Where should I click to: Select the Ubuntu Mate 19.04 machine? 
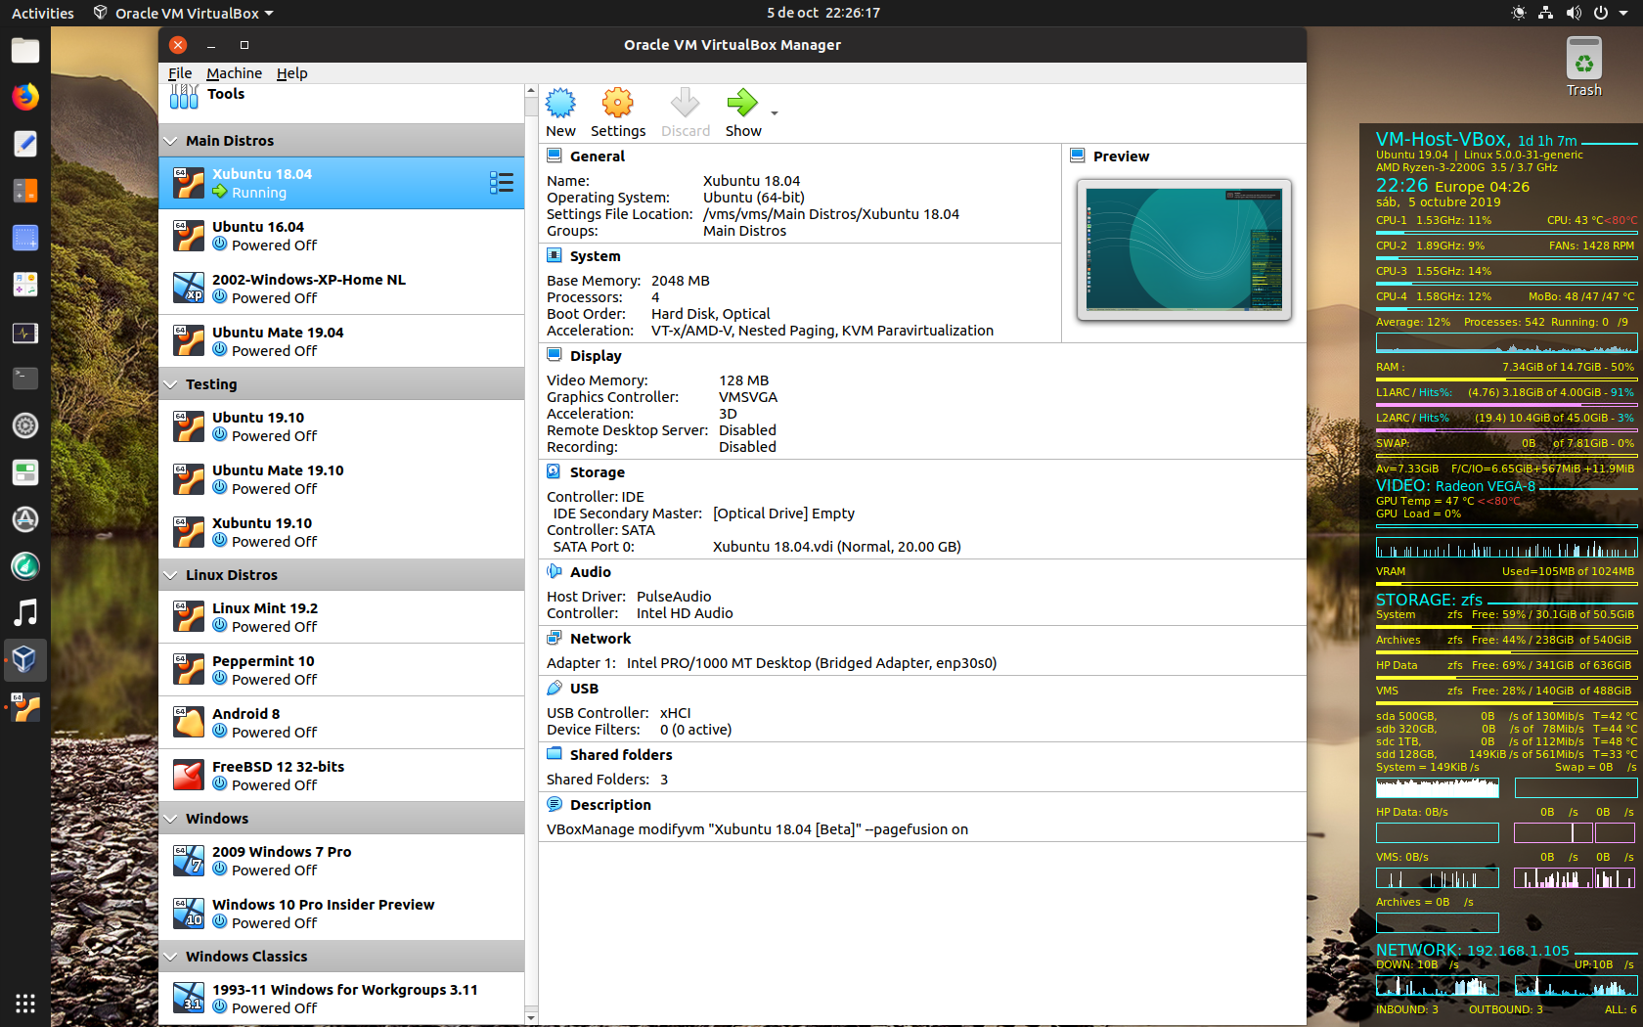pyautogui.click(x=341, y=341)
